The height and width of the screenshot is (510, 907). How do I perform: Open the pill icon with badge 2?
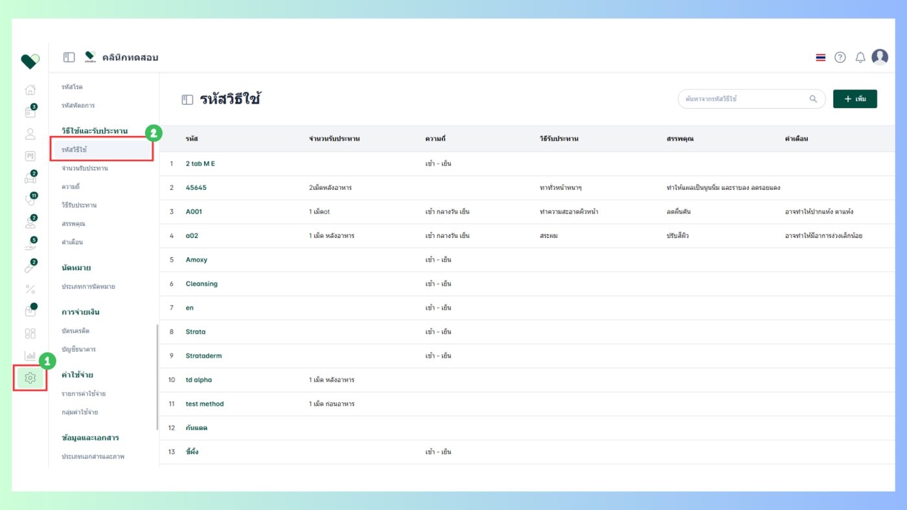[30, 266]
